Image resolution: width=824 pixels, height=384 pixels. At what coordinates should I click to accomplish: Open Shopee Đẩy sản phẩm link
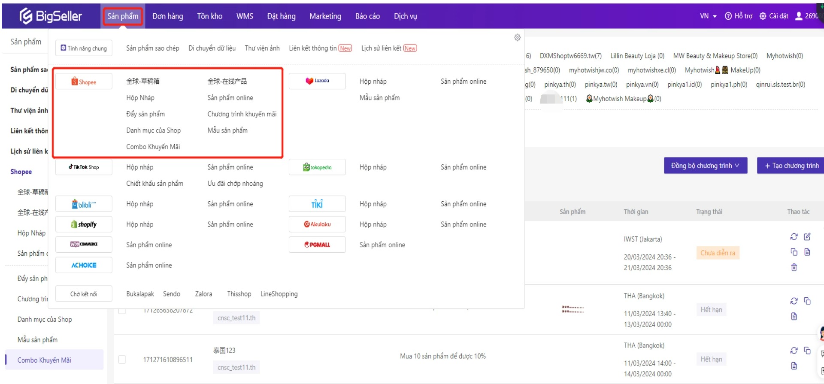click(145, 114)
